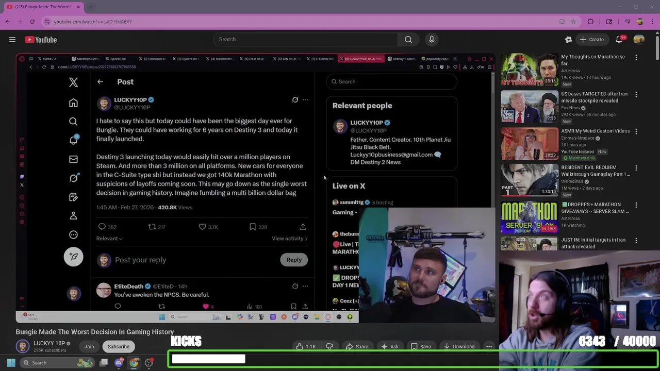Subscribe to LUCKYY 10P

[119, 347]
